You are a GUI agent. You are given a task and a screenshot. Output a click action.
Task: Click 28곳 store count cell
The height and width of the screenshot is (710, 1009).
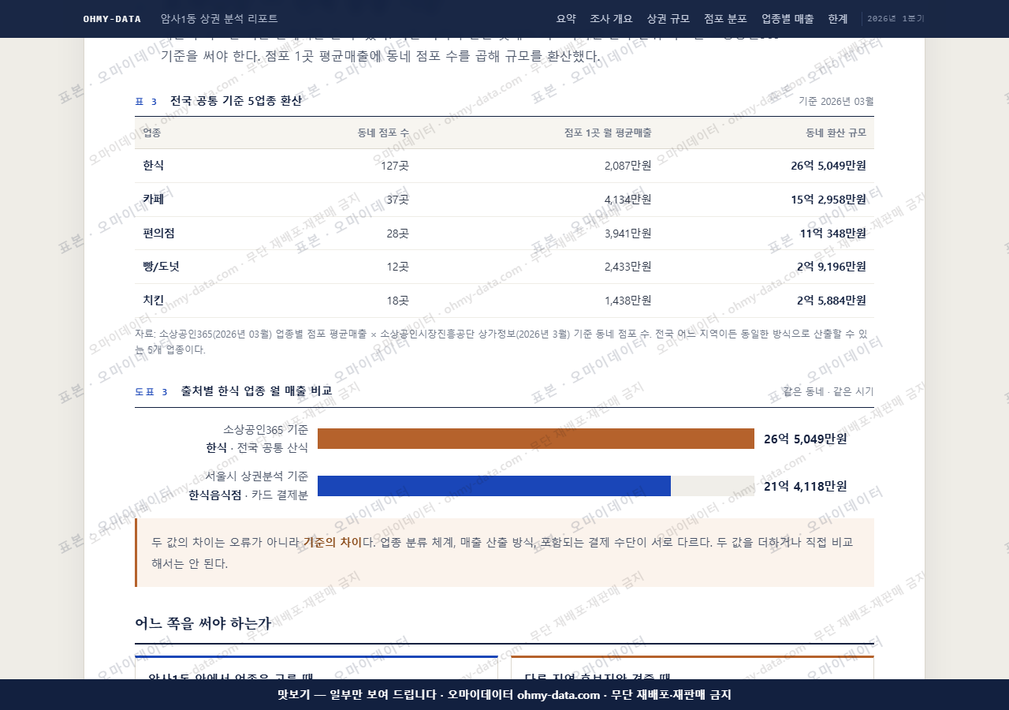pyautogui.click(x=397, y=234)
